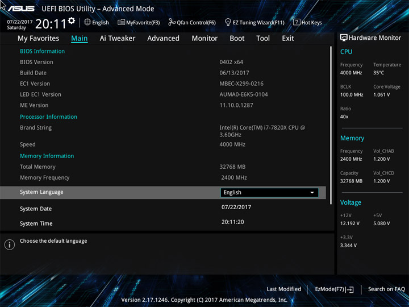Select the System Date value 07/22/2017
The image size is (409, 307).
(x=236, y=207)
